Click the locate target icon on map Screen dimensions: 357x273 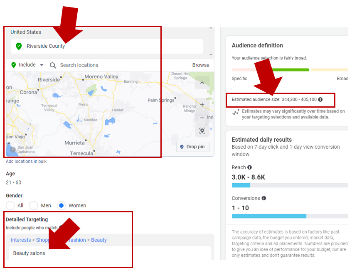(x=202, y=131)
